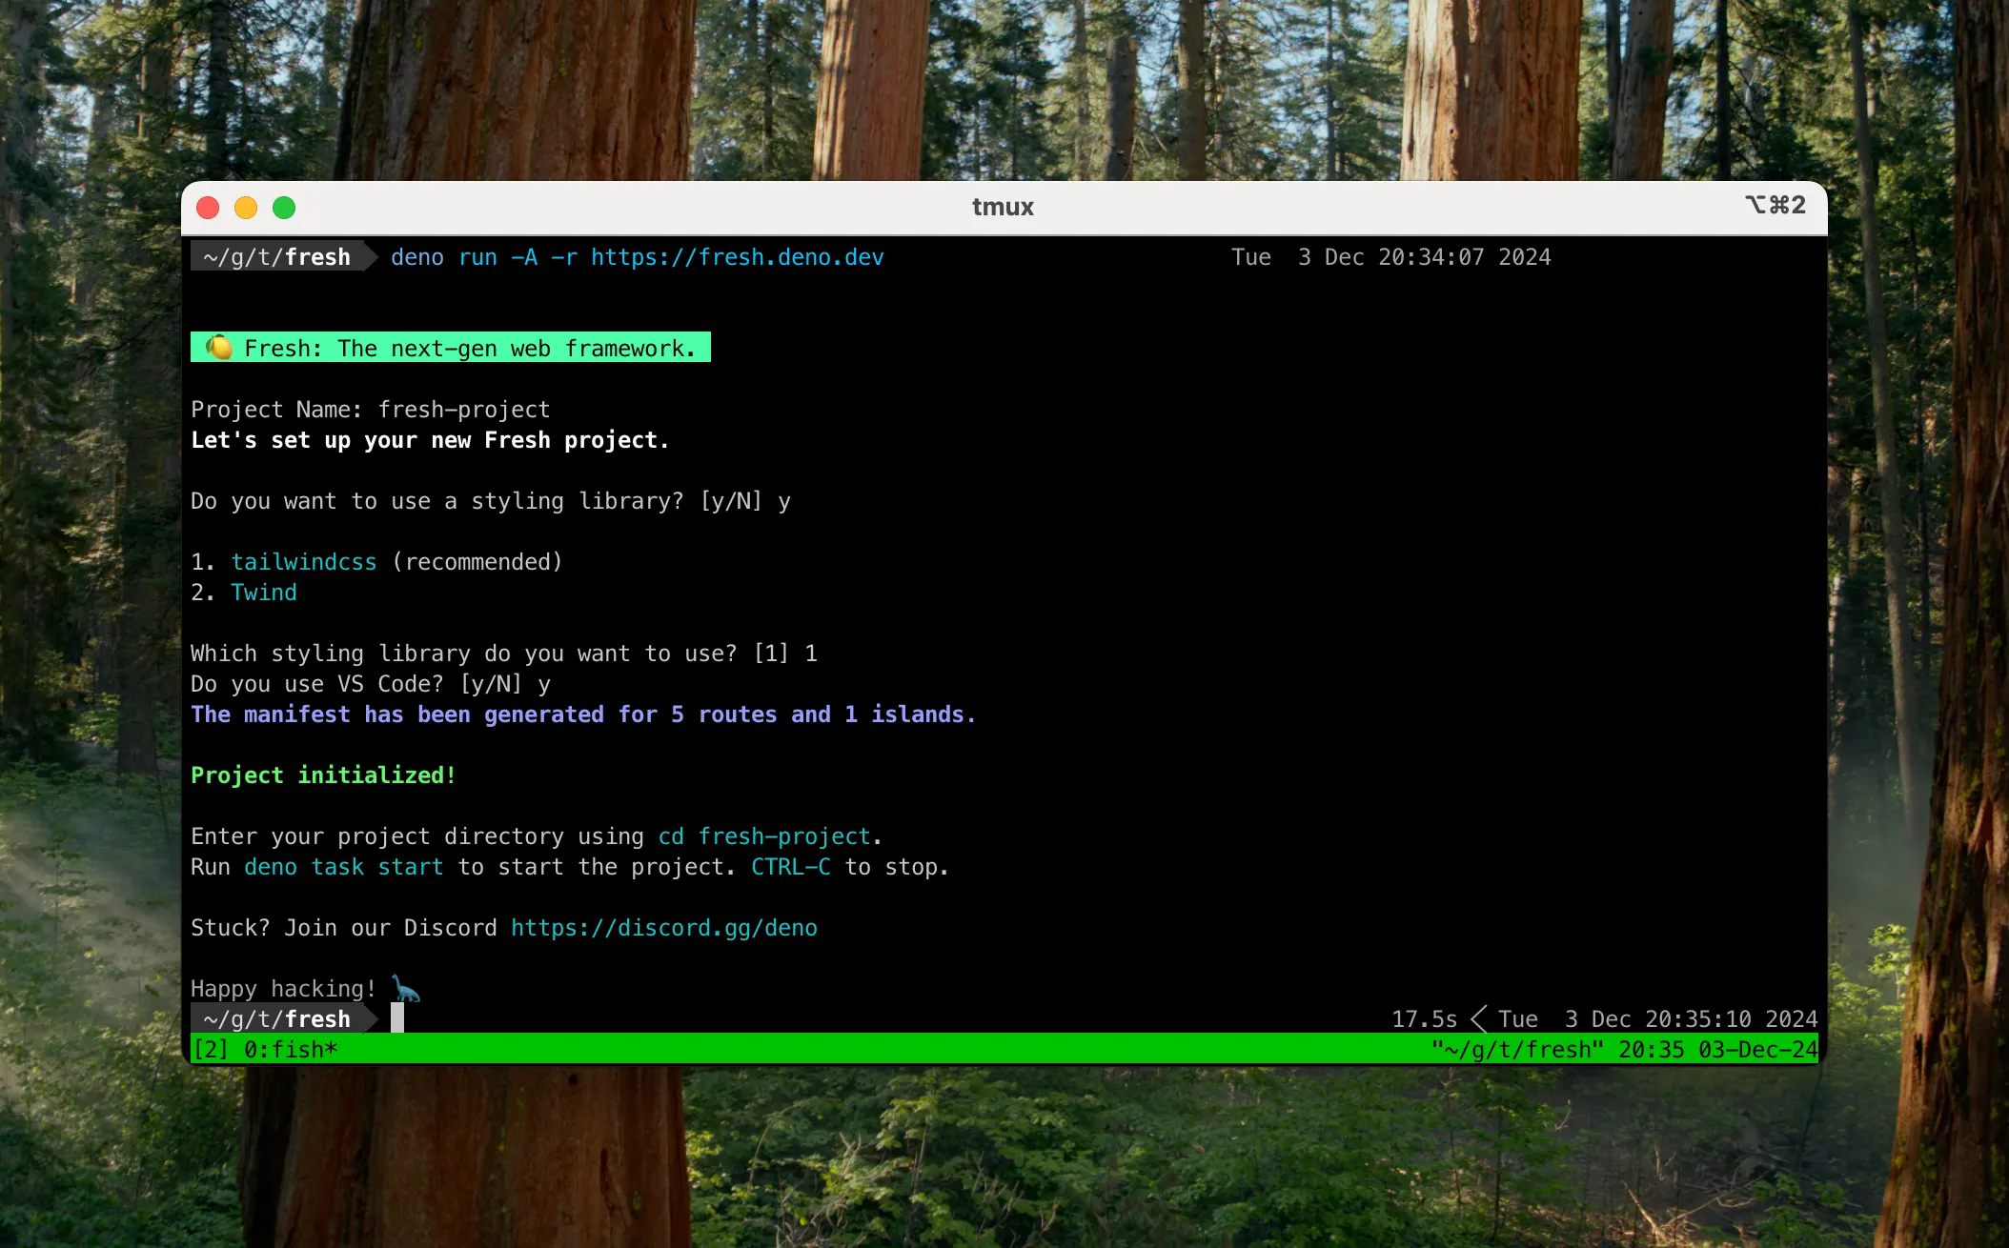Click the ⌥⌘2 shortcut indicator in the title bar

point(1775,205)
